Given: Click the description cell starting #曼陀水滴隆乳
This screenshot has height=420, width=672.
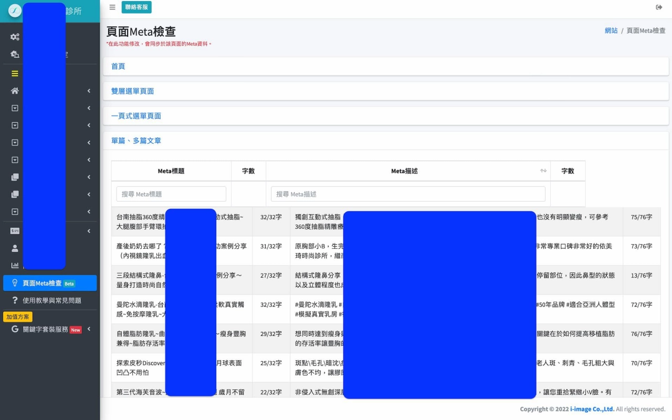Looking at the screenshot, I should 456,309.
